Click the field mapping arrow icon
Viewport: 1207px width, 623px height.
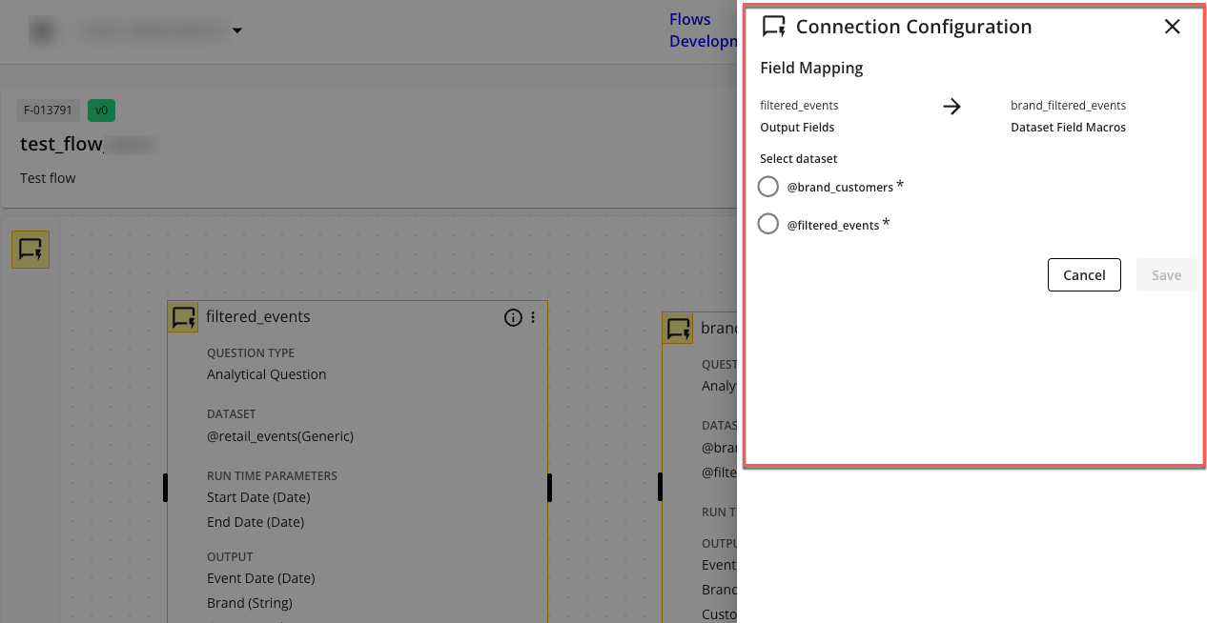tap(951, 107)
